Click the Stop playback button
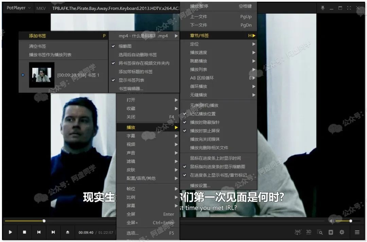This screenshot has width=367, height=242. (x=24, y=232)
